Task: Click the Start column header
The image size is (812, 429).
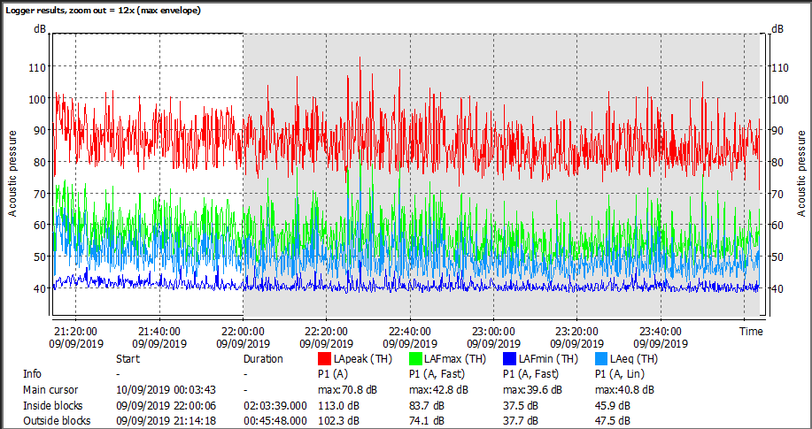Action: (x=128, y=359)
